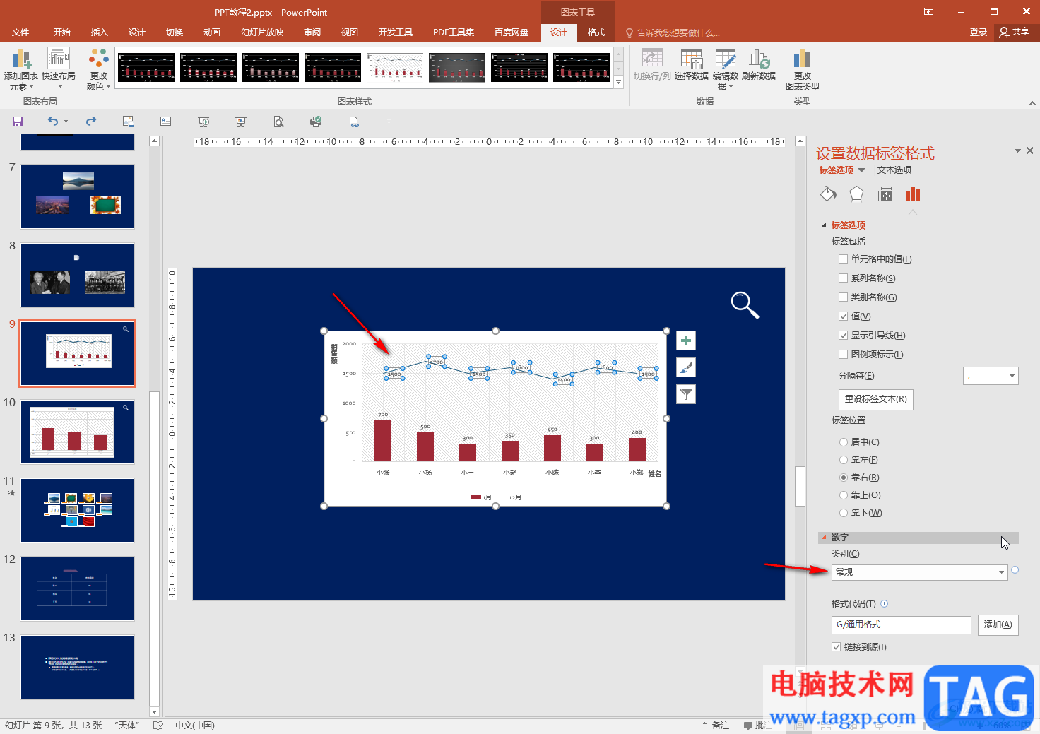Image resolution: width=1040 pixels, height=734 pixels.
Task: Enable the Series Name checkbox
Action: 843,278
